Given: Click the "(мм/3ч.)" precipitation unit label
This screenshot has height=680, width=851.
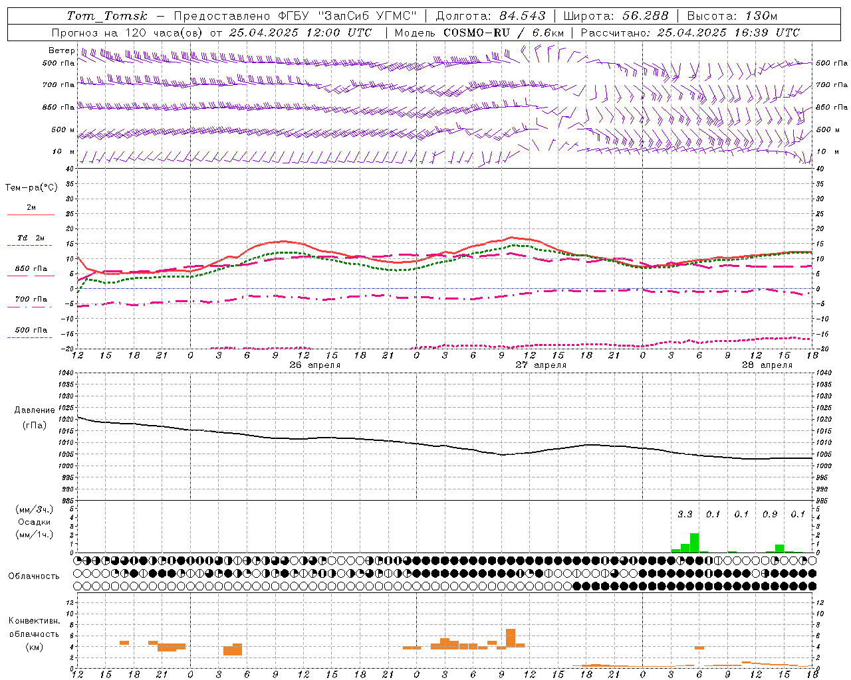Looking at the screenshot, I should (35, 509).
